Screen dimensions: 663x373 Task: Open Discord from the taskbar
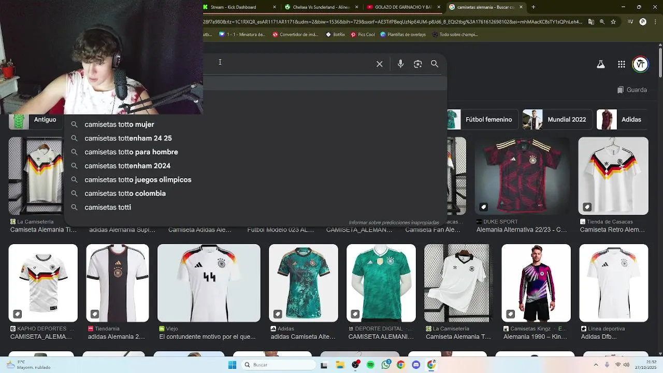tap(416, 365)
